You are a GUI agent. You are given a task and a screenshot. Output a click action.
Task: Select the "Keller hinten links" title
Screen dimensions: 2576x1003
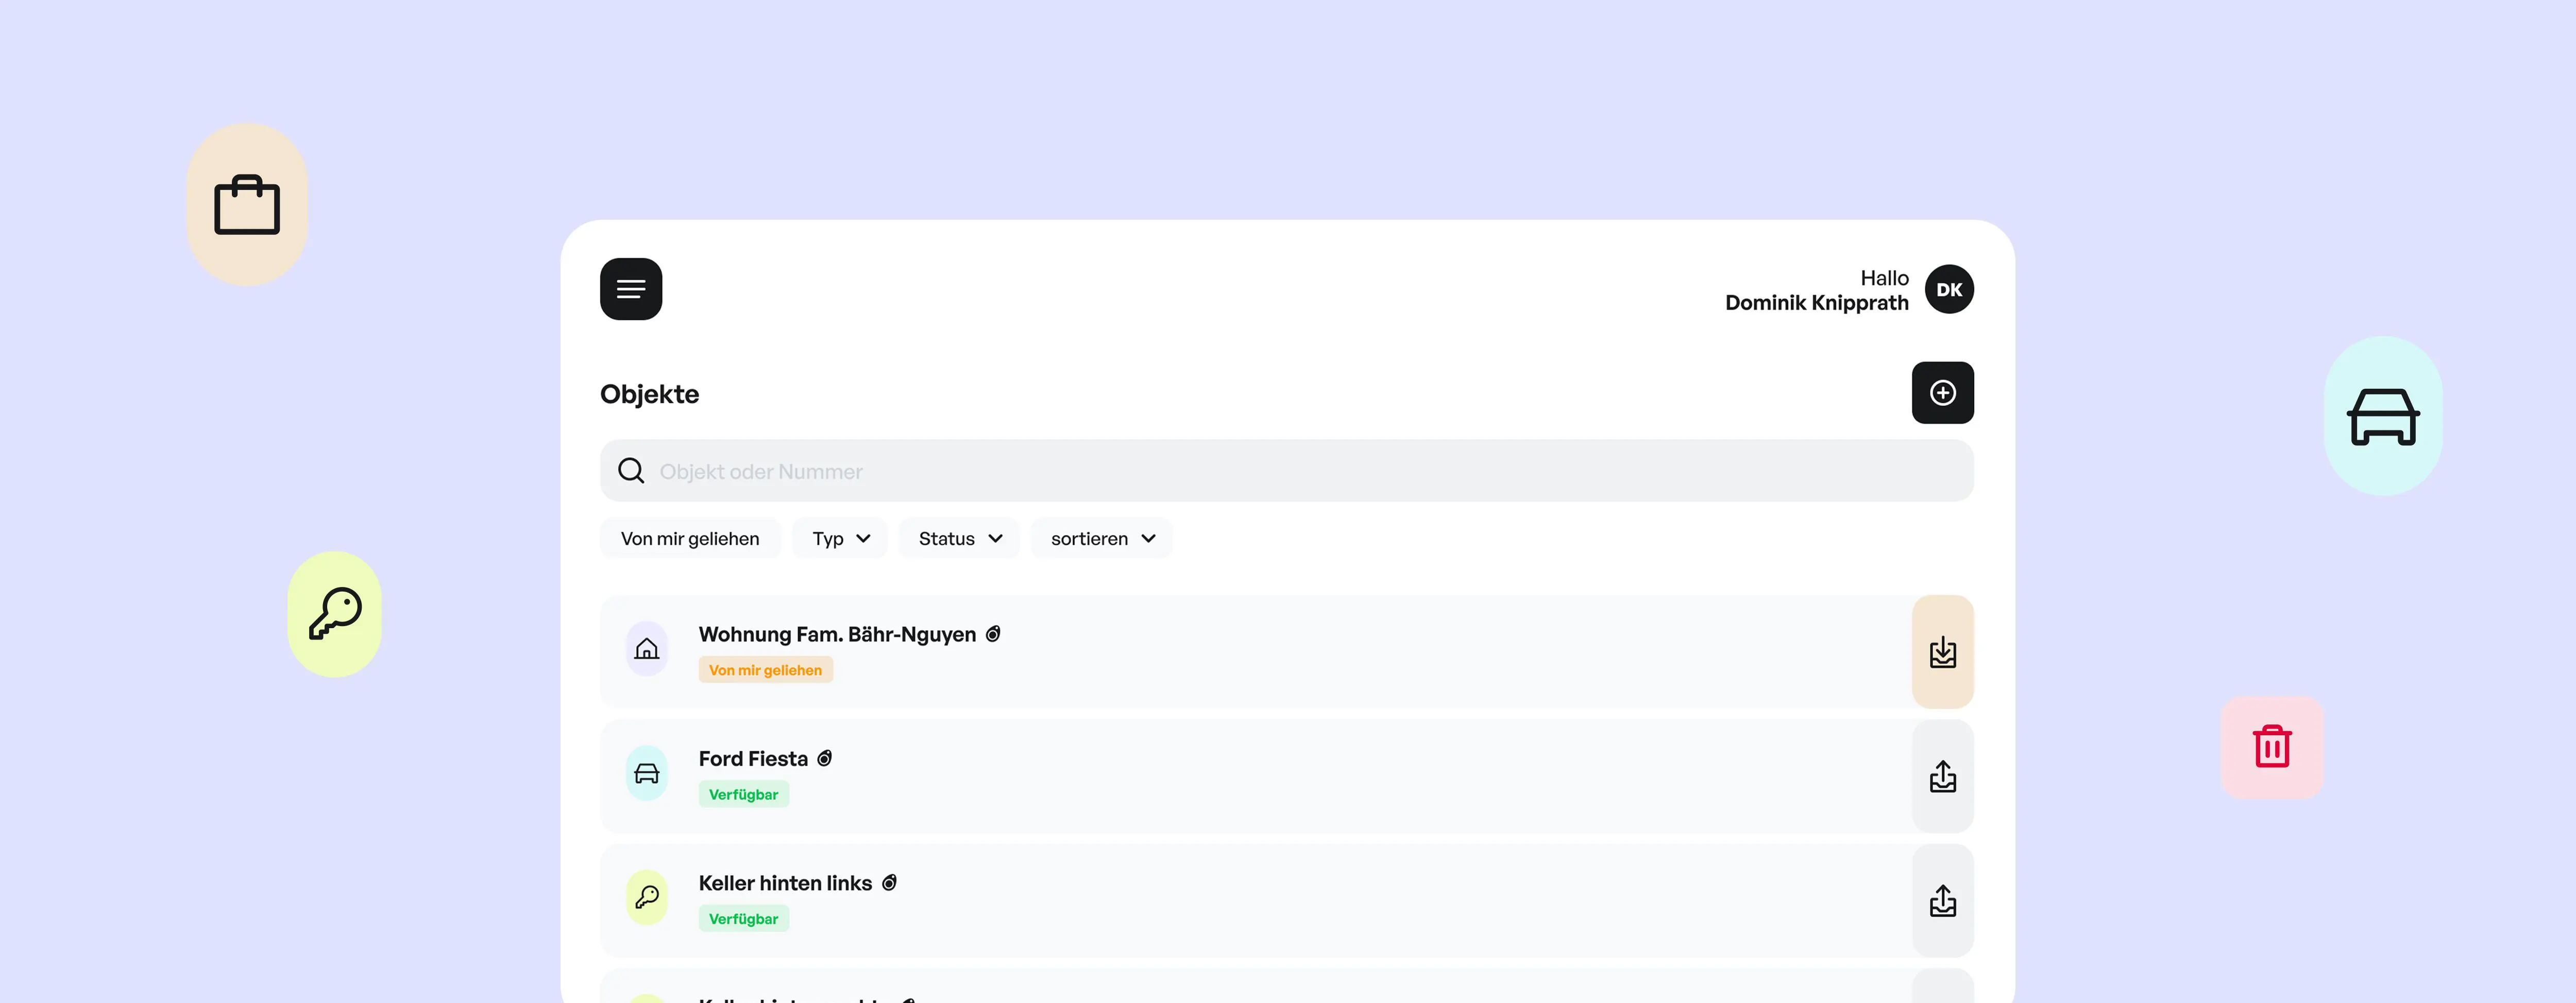[785, 883]
